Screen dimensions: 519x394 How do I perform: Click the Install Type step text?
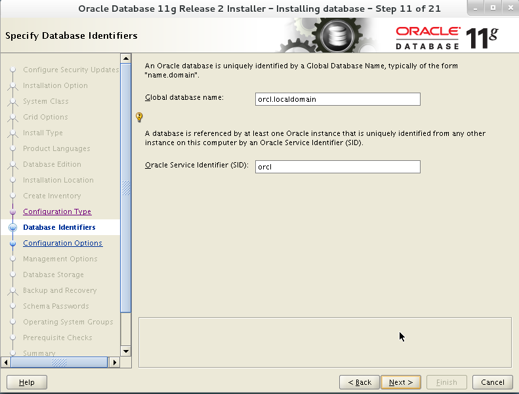pyautogui.click(x=43, y=133)
